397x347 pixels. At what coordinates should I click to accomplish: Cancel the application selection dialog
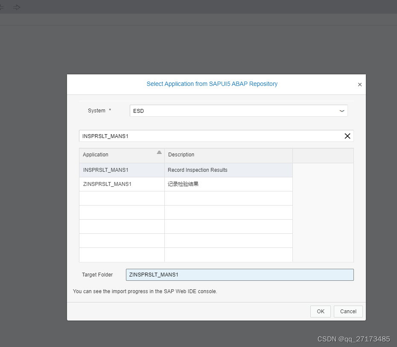(x=348, y=311)
